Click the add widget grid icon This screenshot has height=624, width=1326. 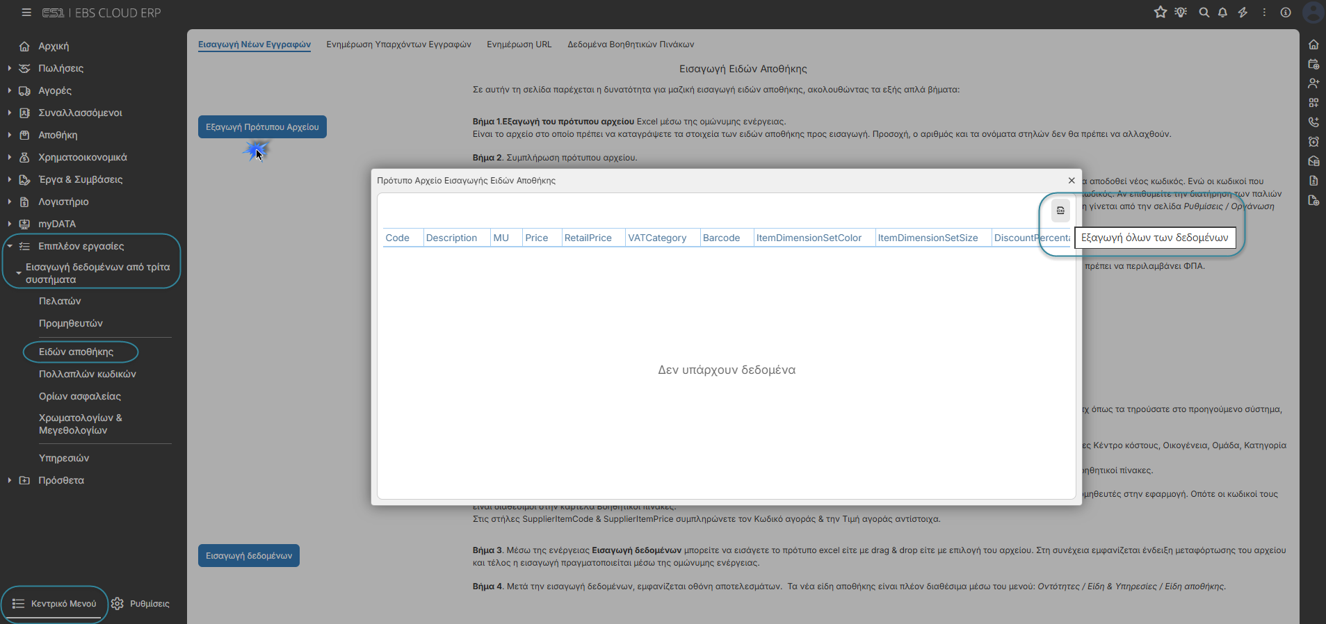[x=1313, y=103]
